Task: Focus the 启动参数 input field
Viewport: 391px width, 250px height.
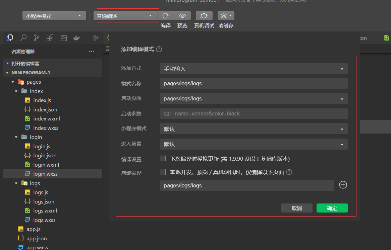Action: pos(254,114)
